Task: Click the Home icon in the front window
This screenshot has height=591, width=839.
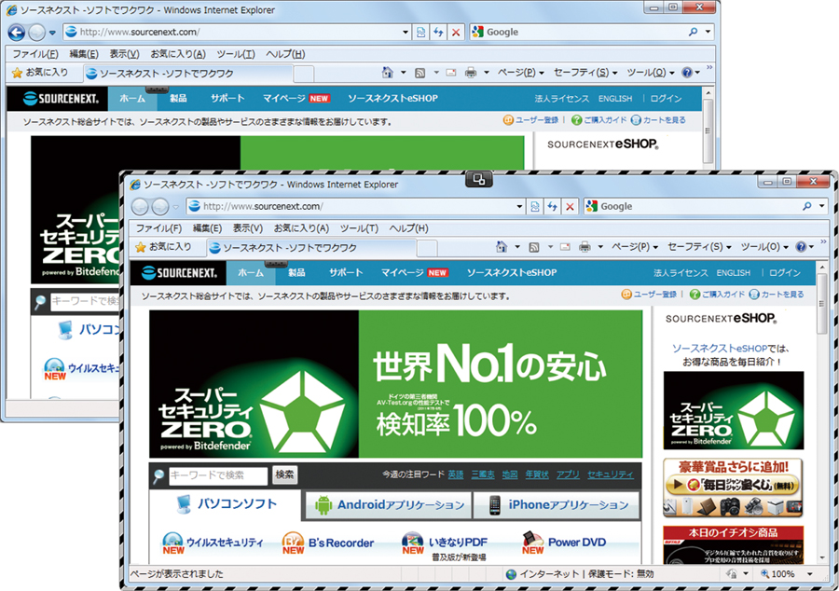Action: tap(502, 247)
